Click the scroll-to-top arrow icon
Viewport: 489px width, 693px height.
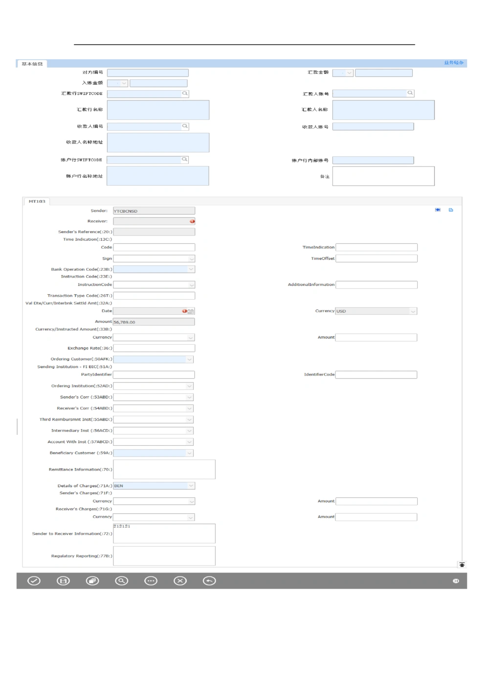point(462,565)
